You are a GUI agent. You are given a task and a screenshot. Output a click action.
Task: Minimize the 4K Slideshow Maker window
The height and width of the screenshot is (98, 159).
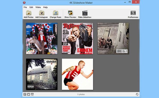(x=125, y=2)
